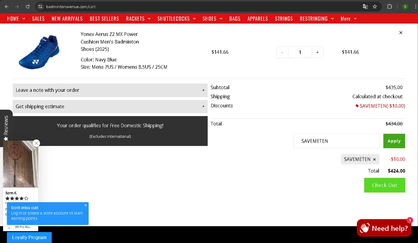
Task: Decrease shoe quantity with minus button
Action: (282, 52)
